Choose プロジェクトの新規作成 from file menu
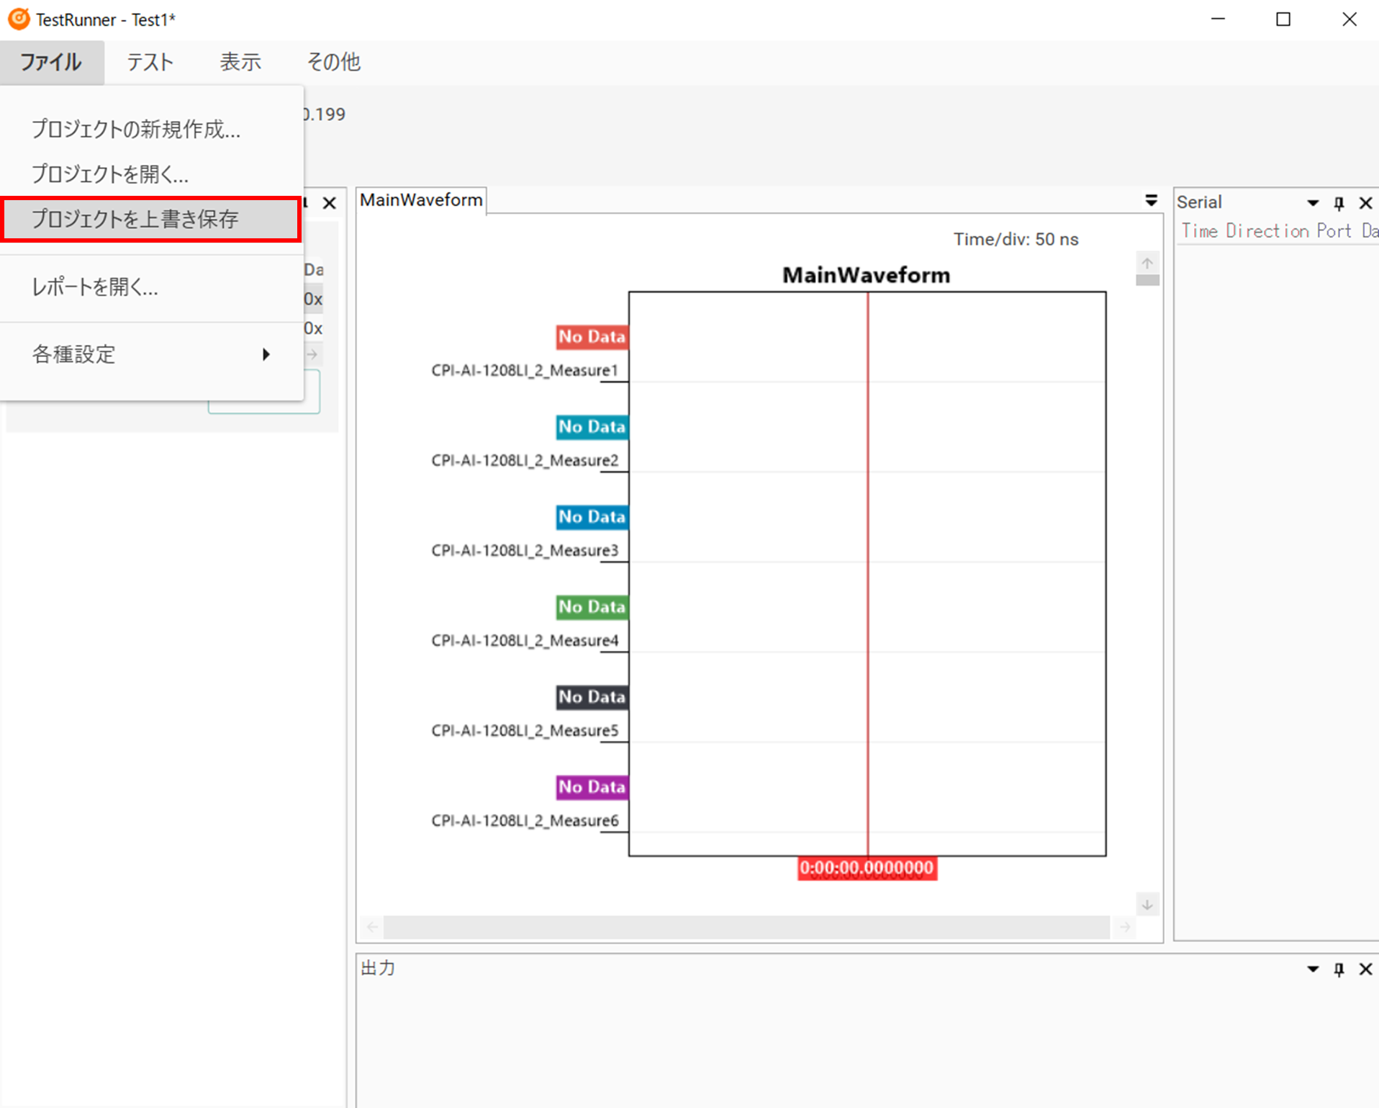The image size is (1379, 1108). point(136,130)
